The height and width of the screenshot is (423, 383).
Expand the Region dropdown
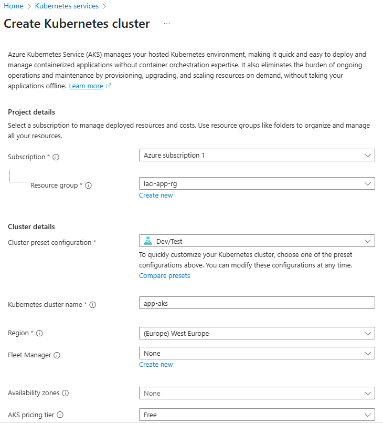(x=257, y=333)
